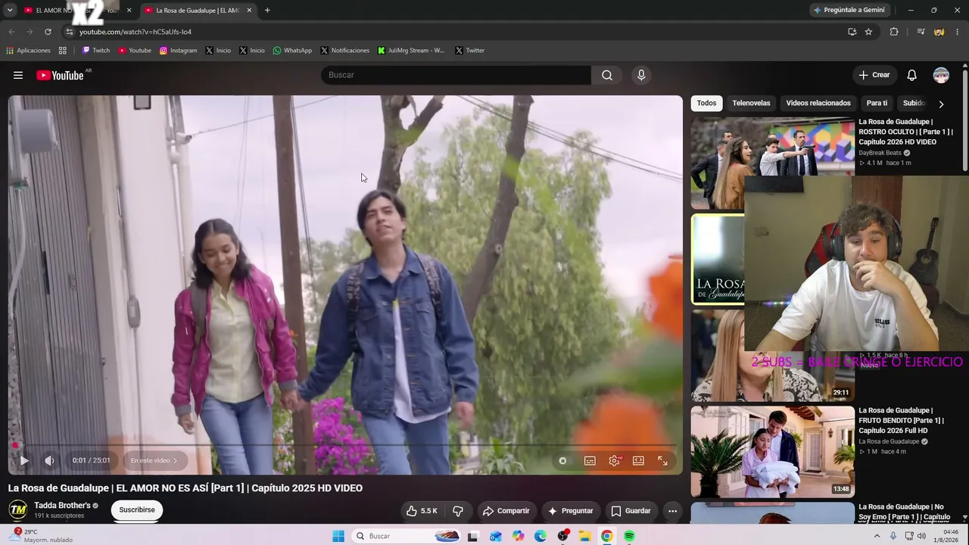Open the Crear menu

point(874,75)
